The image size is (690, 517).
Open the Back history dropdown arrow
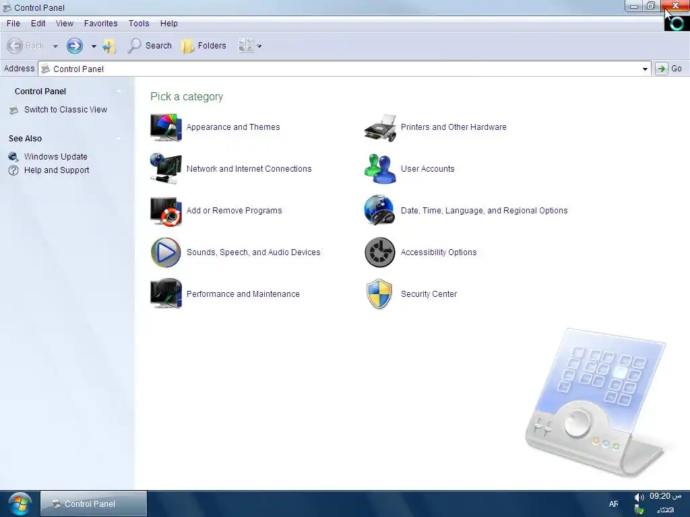55,46
